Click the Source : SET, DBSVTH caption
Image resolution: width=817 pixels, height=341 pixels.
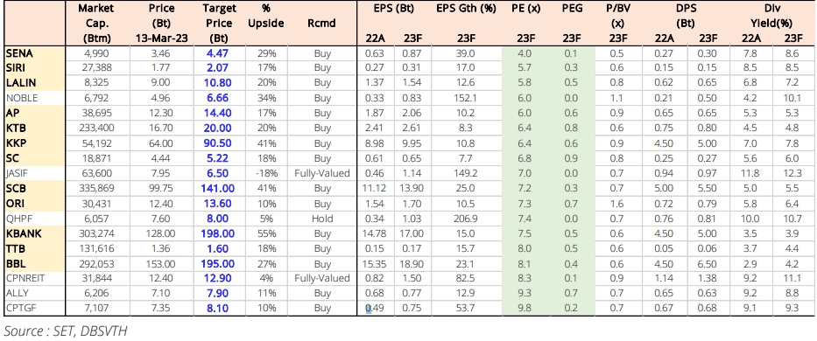(x=66, y=331)
